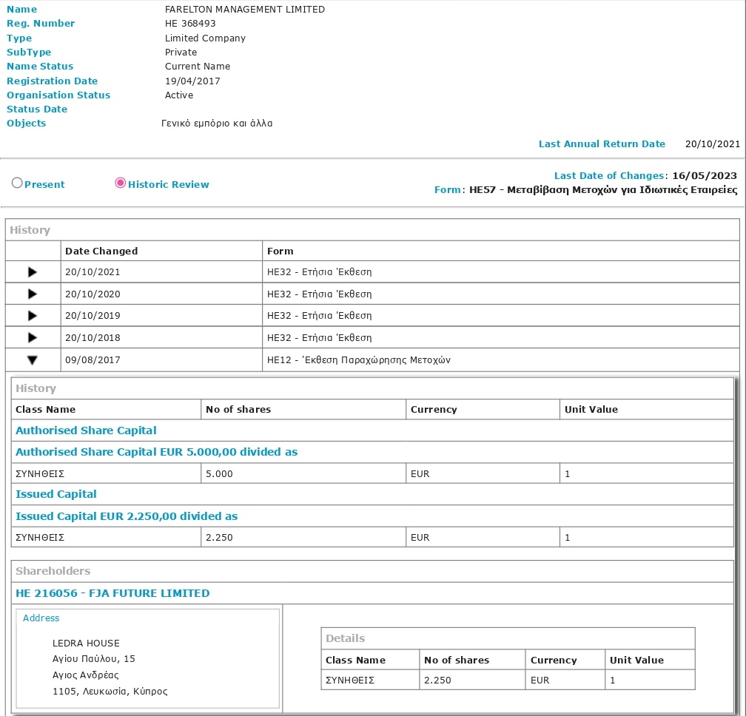Click the SubType value Private
This screenshot has height=716, width=746.
[x=181, y=53]
